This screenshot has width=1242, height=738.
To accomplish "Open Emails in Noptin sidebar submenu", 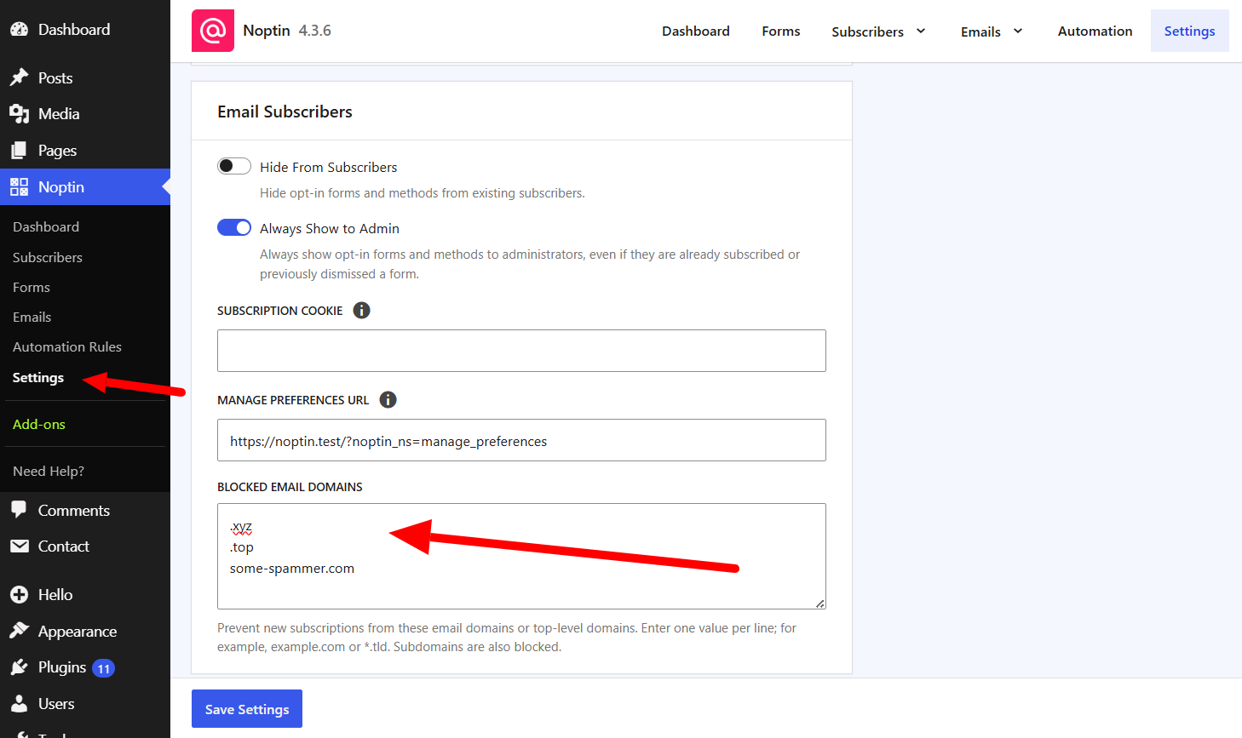I will (32, 317).
